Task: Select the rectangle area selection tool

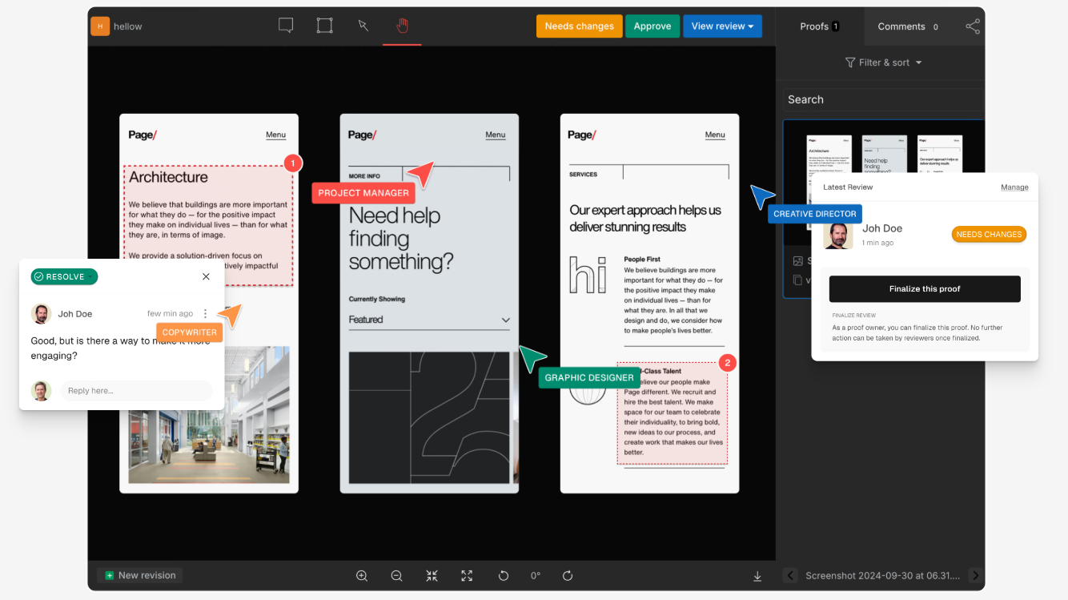Action: tap(324, 26)
